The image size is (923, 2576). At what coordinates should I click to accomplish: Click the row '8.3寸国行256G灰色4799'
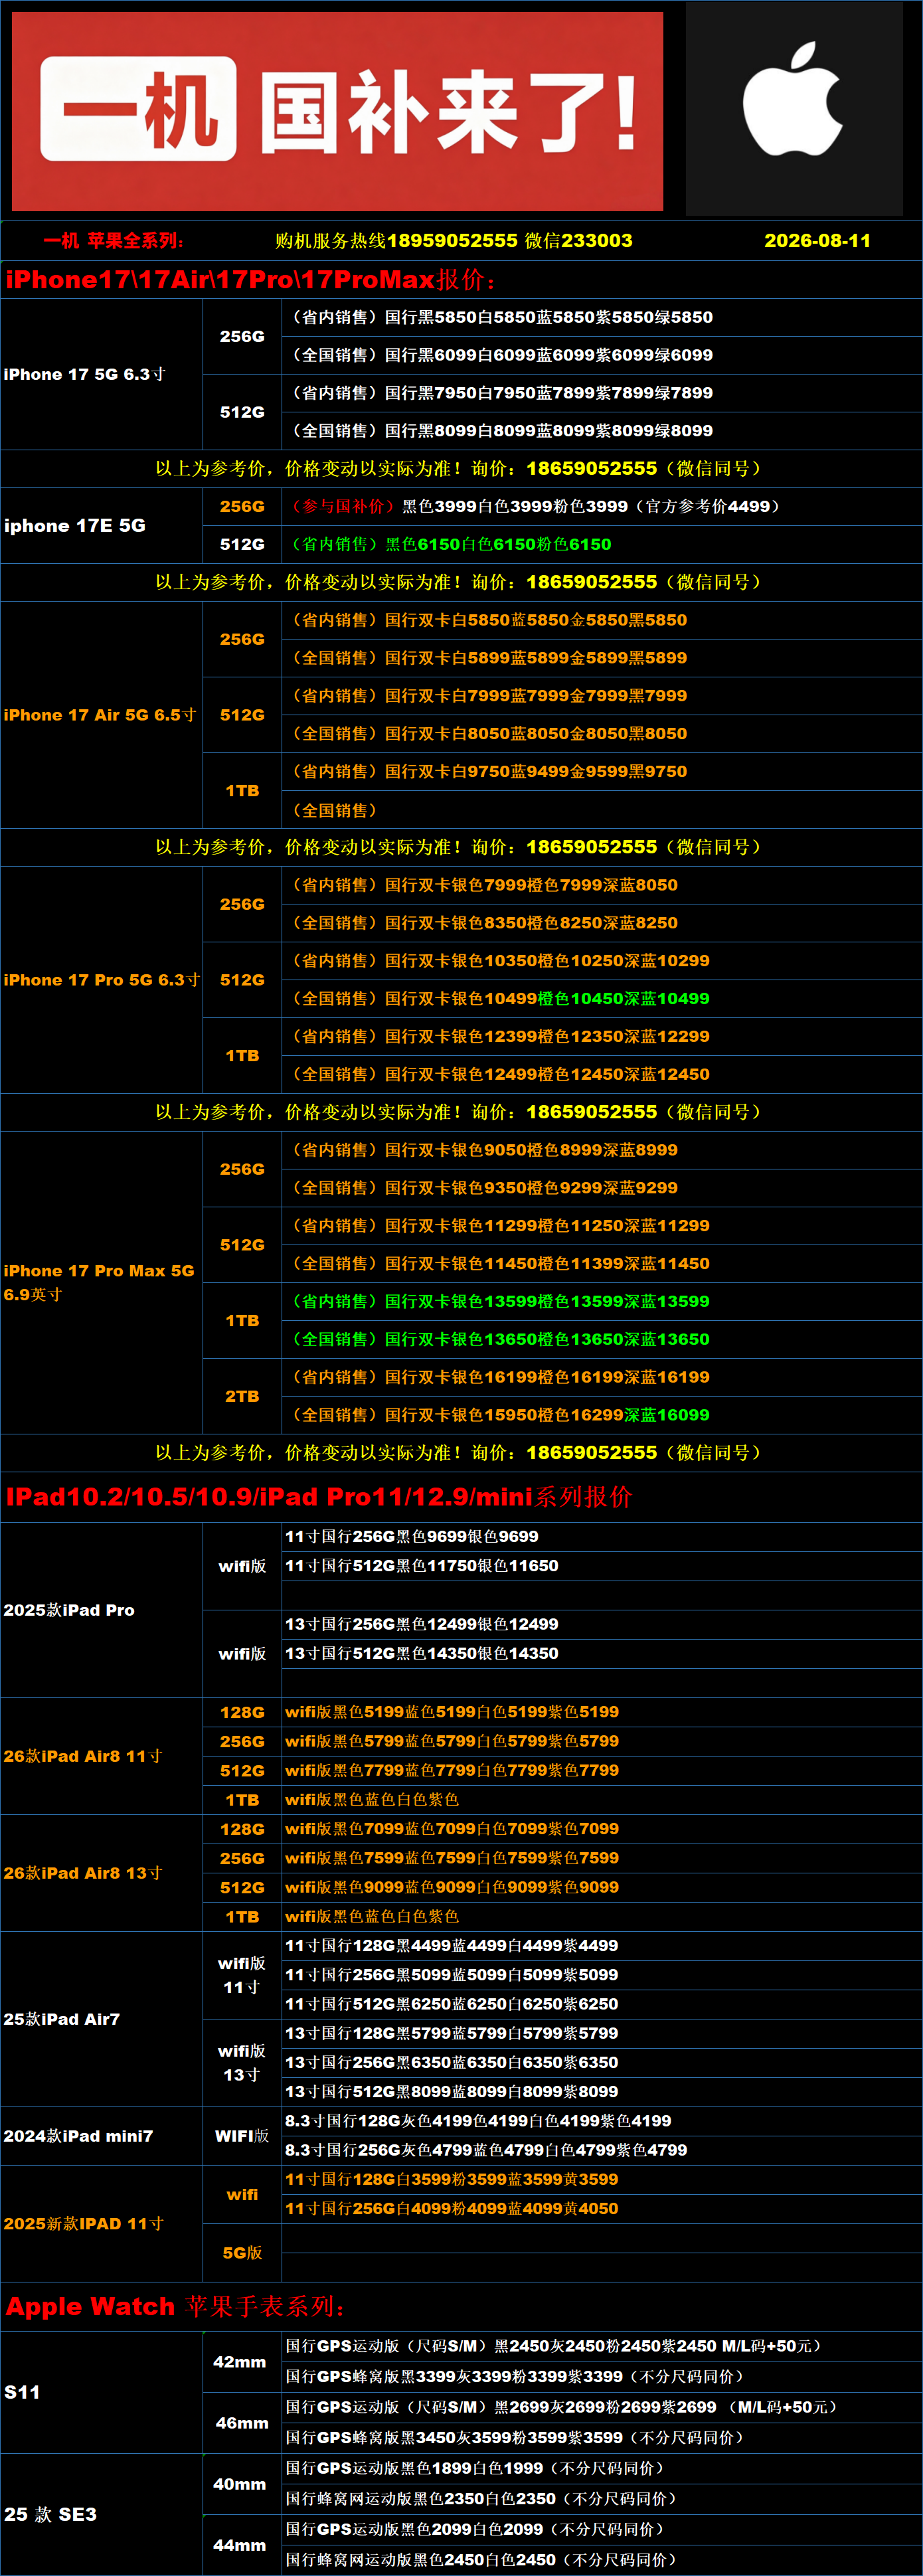[x=602, y=2151]
